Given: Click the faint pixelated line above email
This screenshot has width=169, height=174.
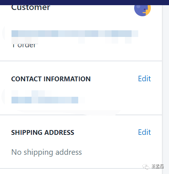Looking at the screenshot, I should coord(32,93).
